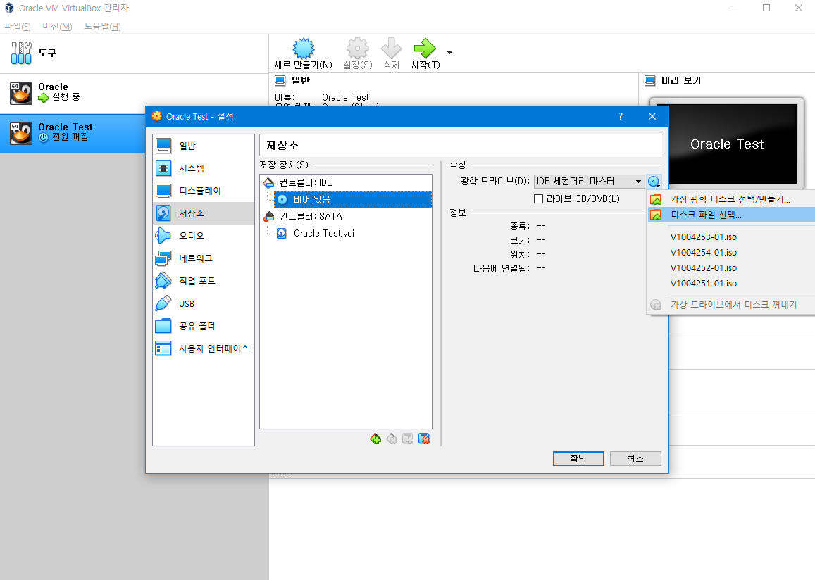Toggle the Live CD/DVD (라이브 CD/DVD) checkbox
This screenshot has height=580, width=815.
pos(538,199)
